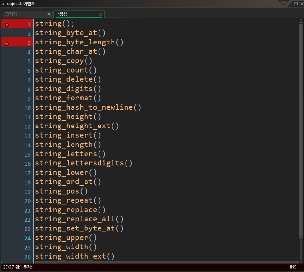Screen dimensions: 304x272
Task: Click the string_delete() line
Action: point(68,79)
